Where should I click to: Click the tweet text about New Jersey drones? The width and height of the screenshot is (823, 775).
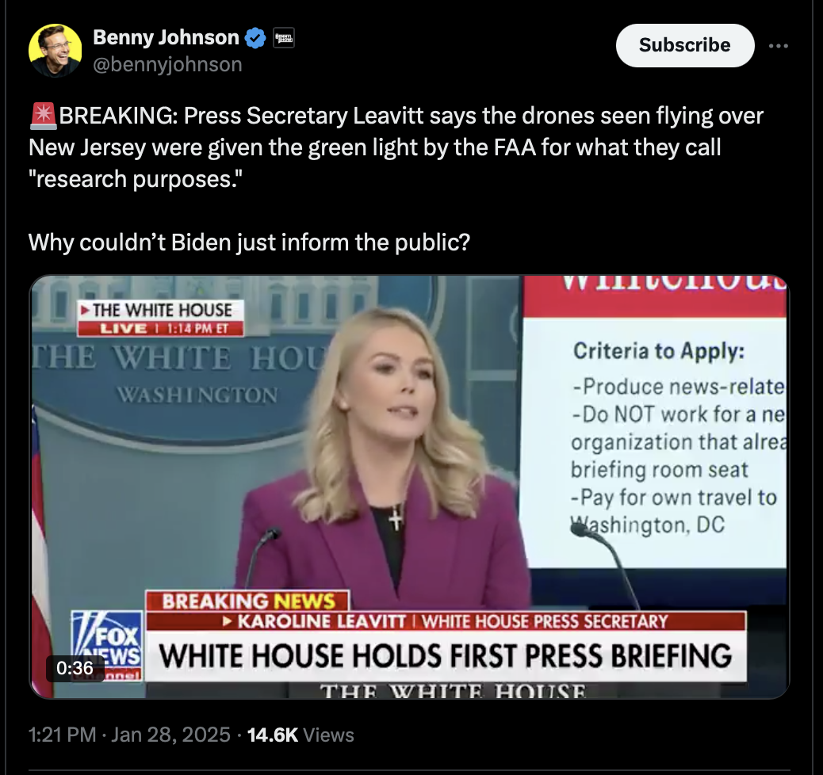396,147
